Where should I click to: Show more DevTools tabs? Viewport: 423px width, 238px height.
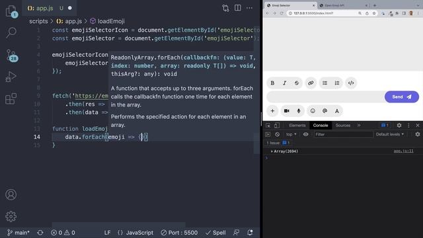359,125
